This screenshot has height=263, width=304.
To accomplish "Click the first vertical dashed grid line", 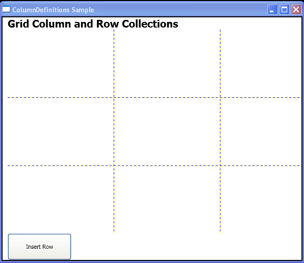I will tap(114, 131).
